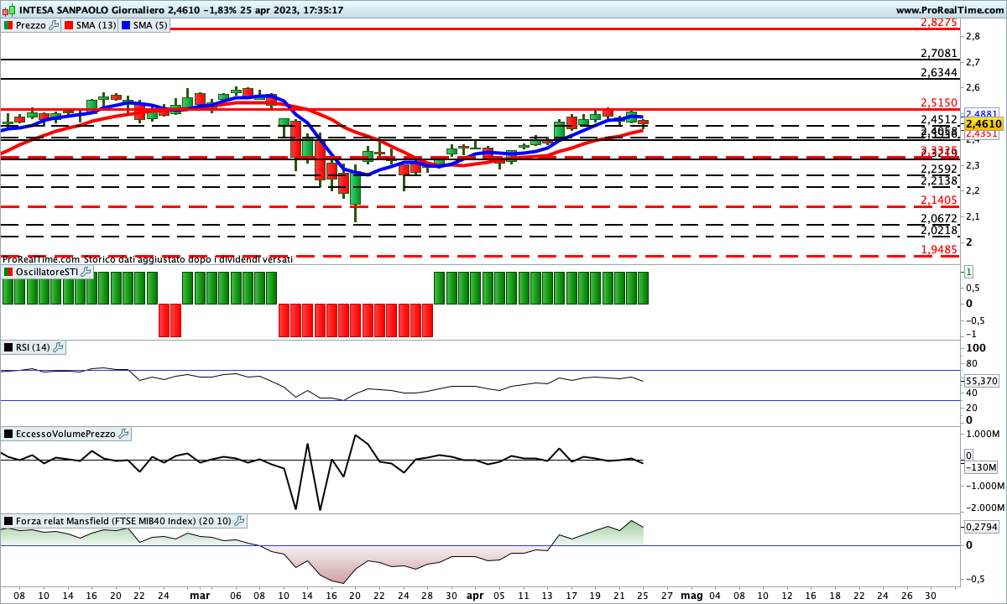Viewport: 1007px width, 604px height.
Task: Click the 2,1405 red support label
Action: pyautogui.click(x=939, y=200)
